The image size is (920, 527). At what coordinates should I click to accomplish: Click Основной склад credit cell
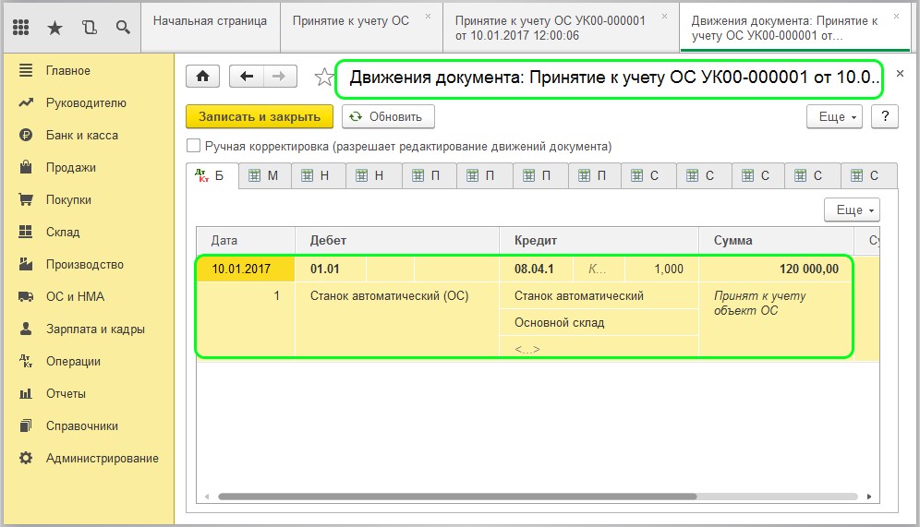tap(599, 323)
